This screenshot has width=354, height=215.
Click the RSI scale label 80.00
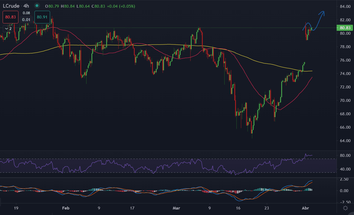pos(345,156)
